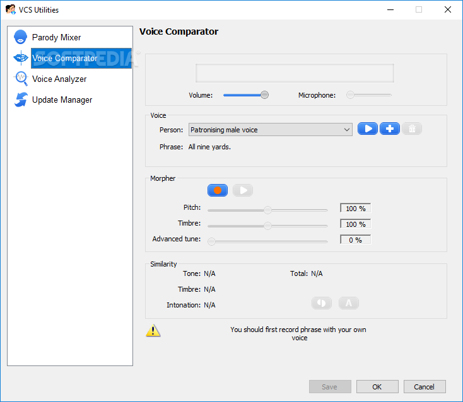Click the empty waveform display box
Screen dimensions: 463x402
point(295,73)
